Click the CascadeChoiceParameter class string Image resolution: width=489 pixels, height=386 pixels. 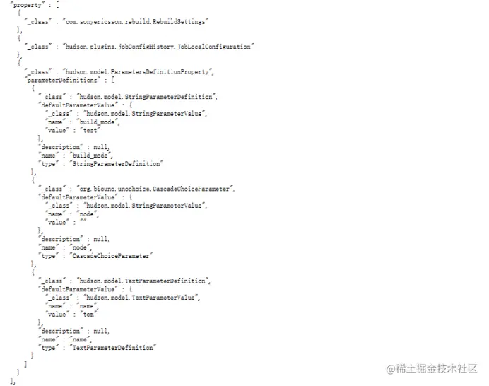(154, 189)
